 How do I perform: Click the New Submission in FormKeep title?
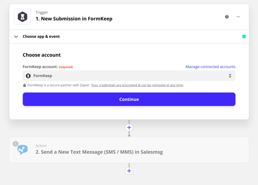pos(74,19)
